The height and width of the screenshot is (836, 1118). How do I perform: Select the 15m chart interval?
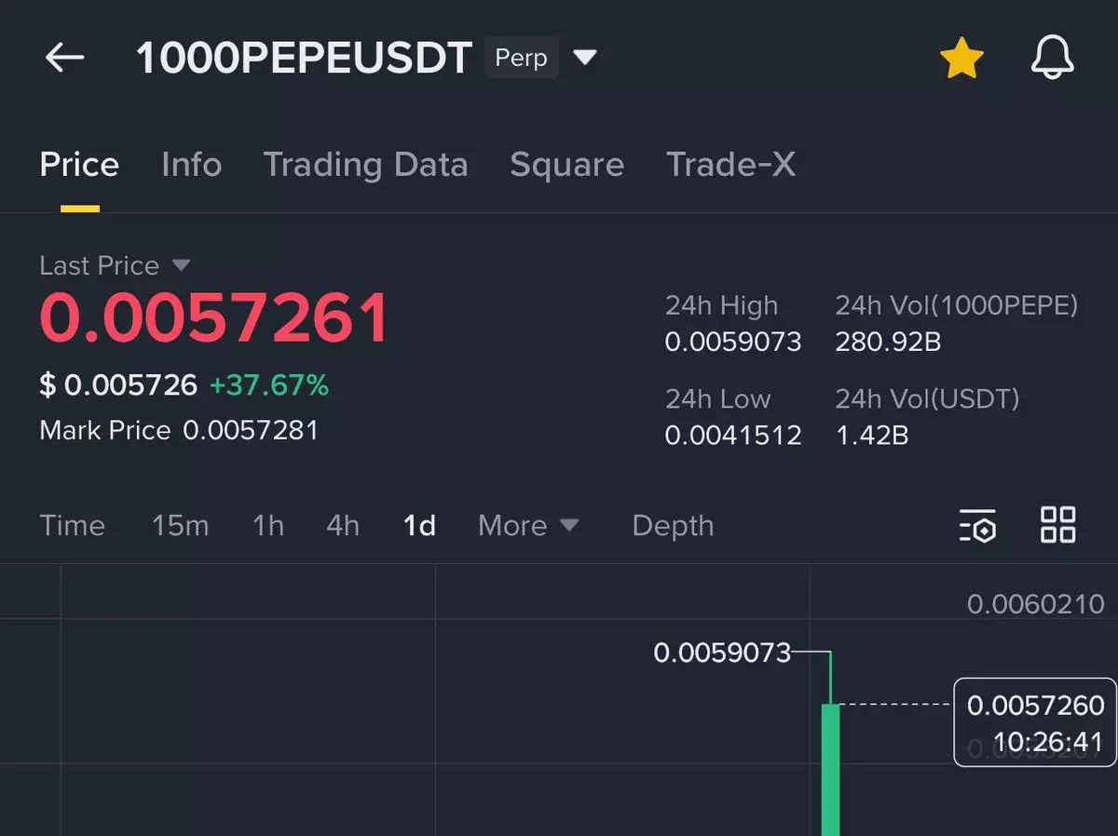click(x=180, y=526)
